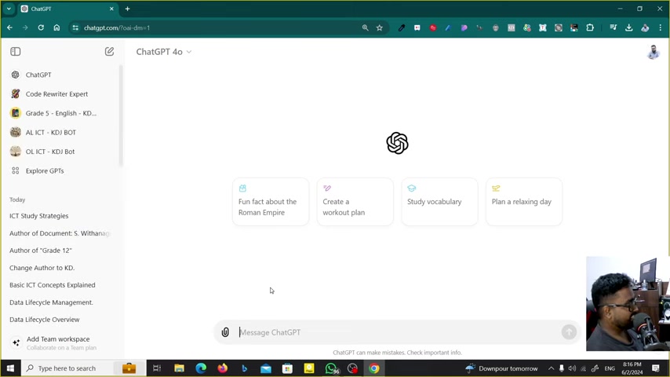Toggle the ChatGPT sidebar panel
Screen dimensions: 670x377
pyautogui.click(x=16, y=52)
